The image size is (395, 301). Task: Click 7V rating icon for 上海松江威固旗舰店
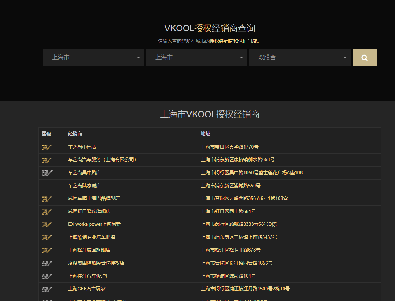[x=46, y=250]
